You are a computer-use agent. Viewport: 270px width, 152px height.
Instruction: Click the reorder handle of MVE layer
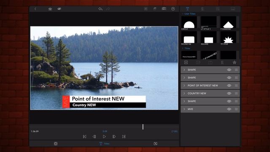coord(236,109)
